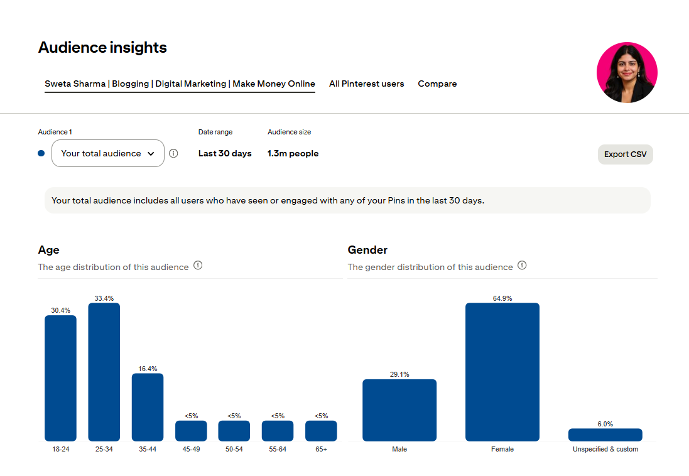Viewport: 689px width, 476px height.
Task: Open the Compare tab
Action: point(437,84)
